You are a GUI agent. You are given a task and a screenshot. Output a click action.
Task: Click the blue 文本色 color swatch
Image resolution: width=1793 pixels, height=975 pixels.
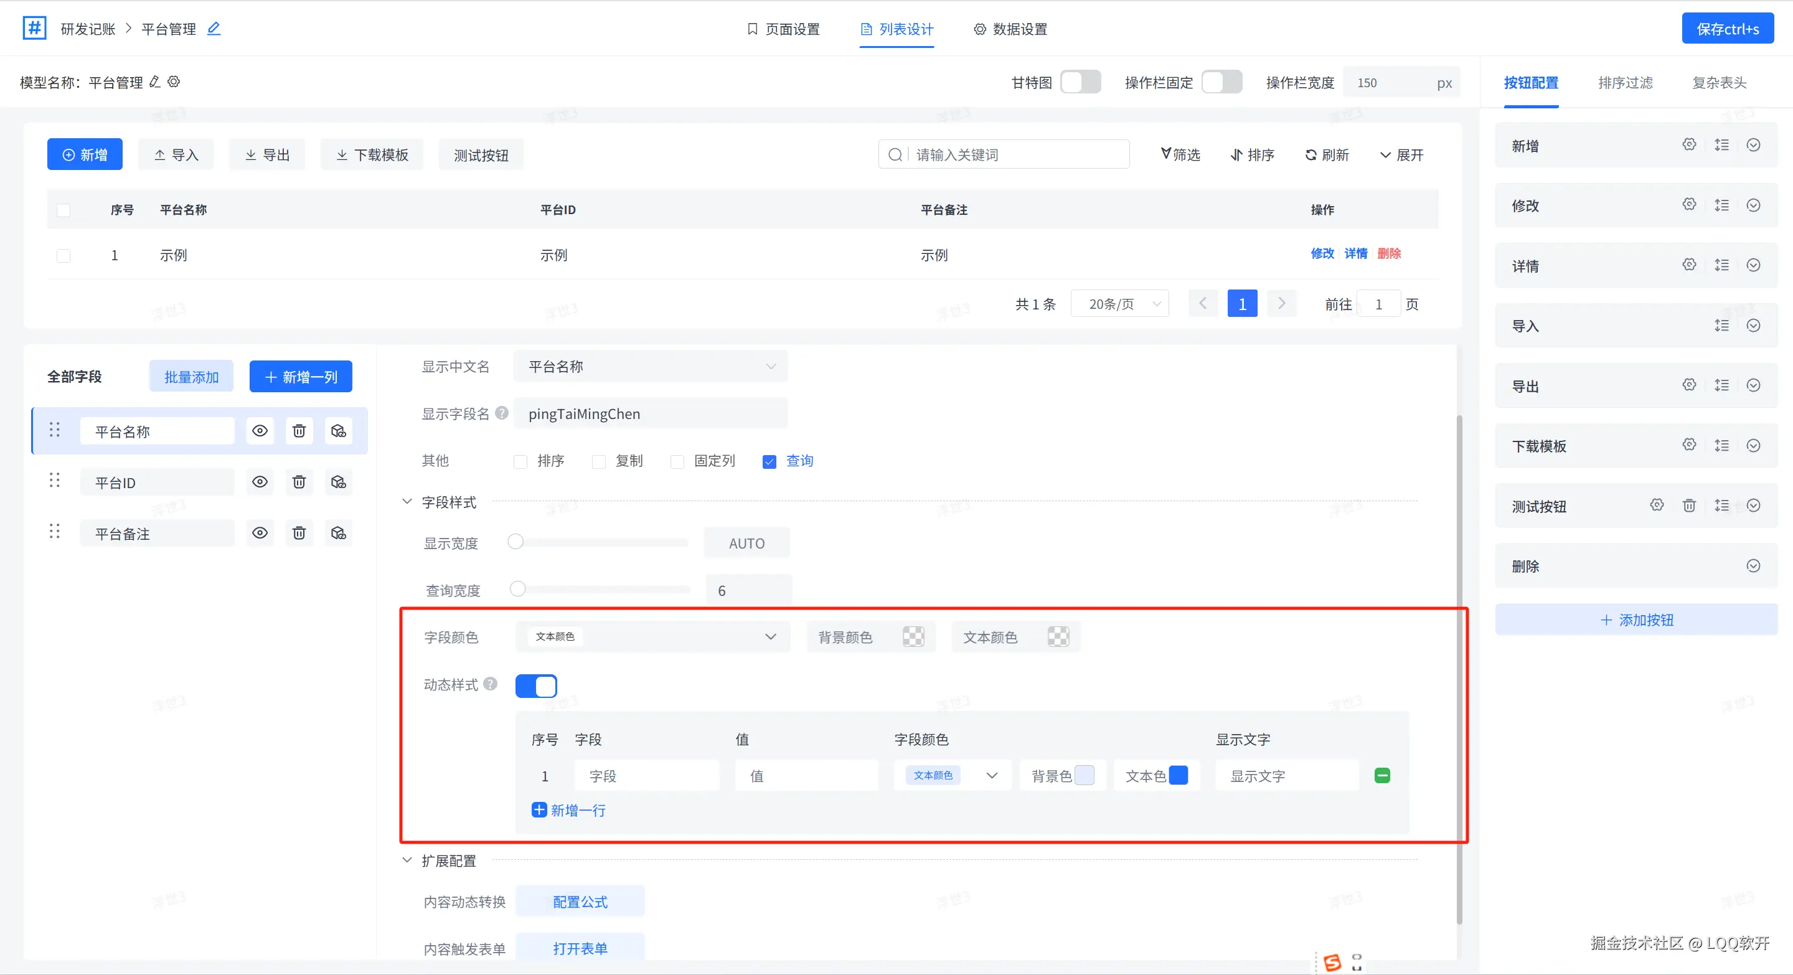(1179, 775)
